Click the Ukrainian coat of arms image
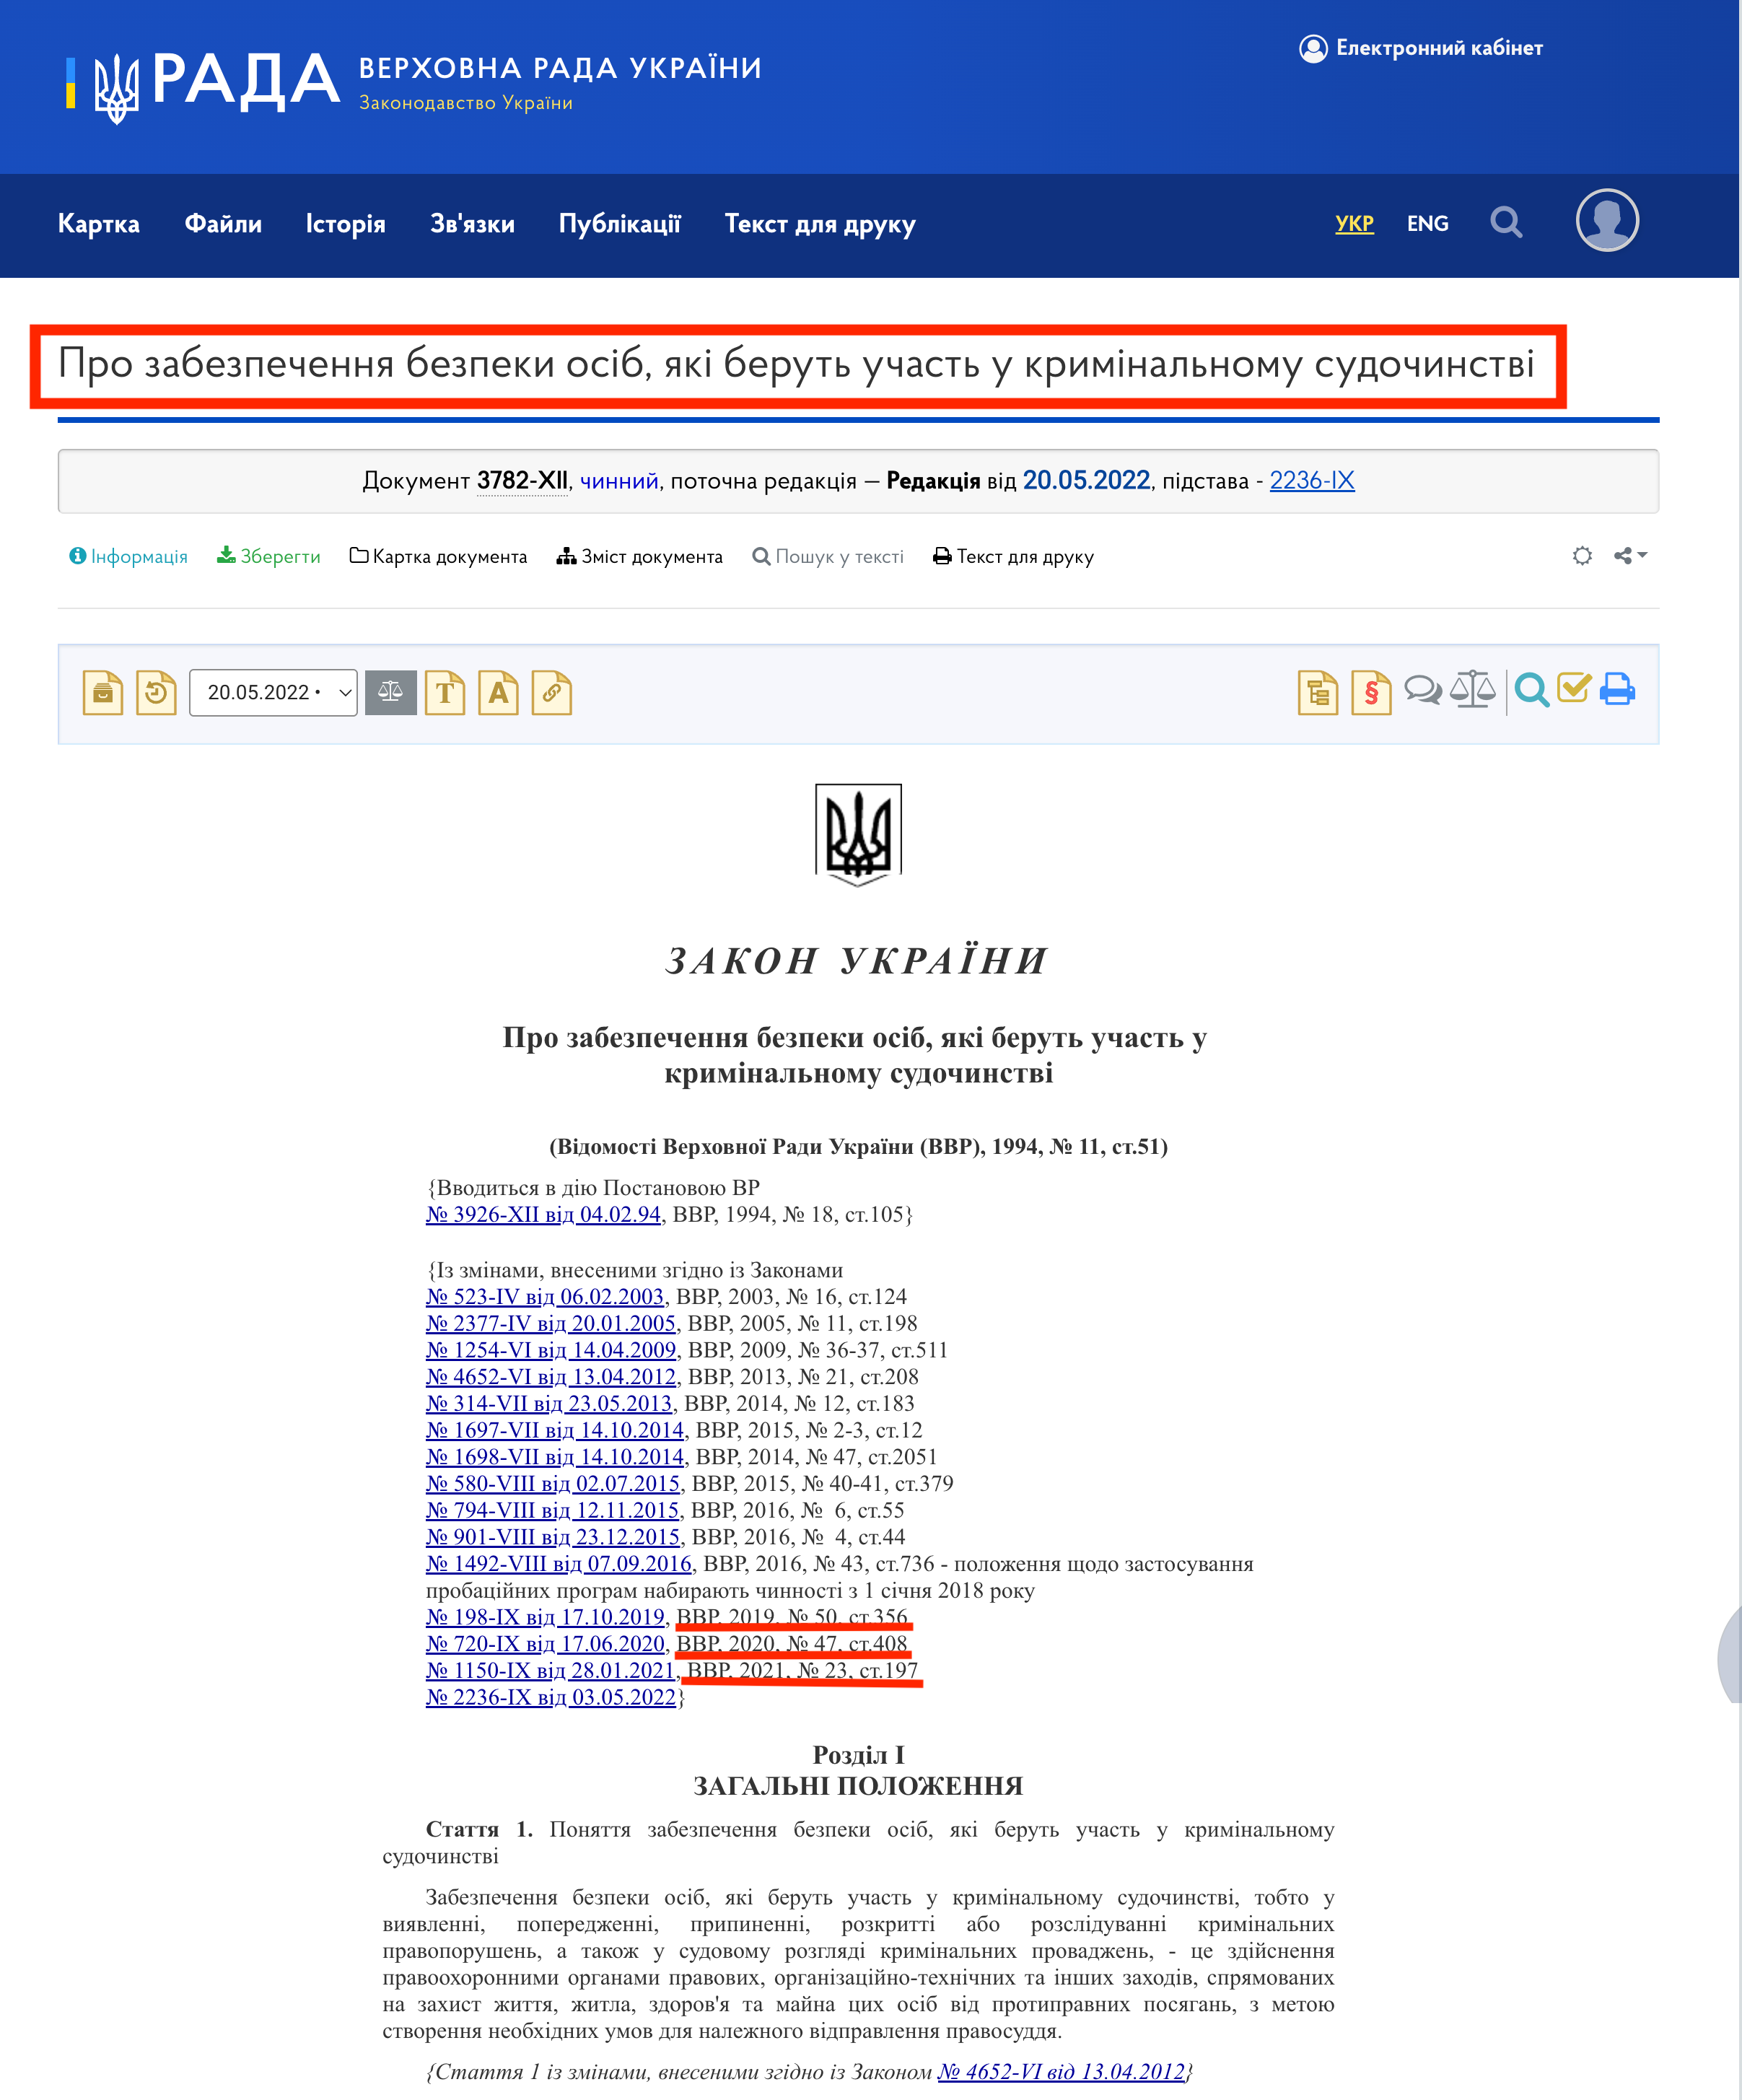Viewport: 1742px width, 2100px height. 858,835
